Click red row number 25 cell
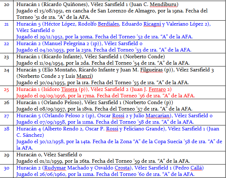Image resolution: width=226 pixels, height=178 pixels. coord(6,92)
